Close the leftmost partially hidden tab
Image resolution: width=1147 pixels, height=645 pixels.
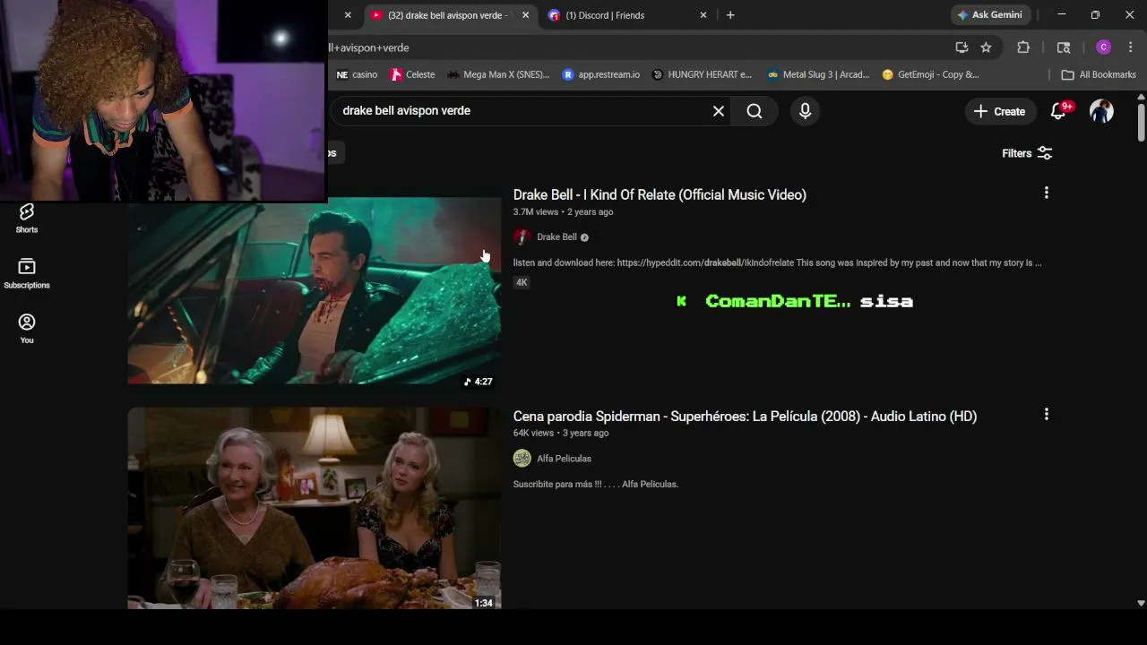tap(348, 15)
